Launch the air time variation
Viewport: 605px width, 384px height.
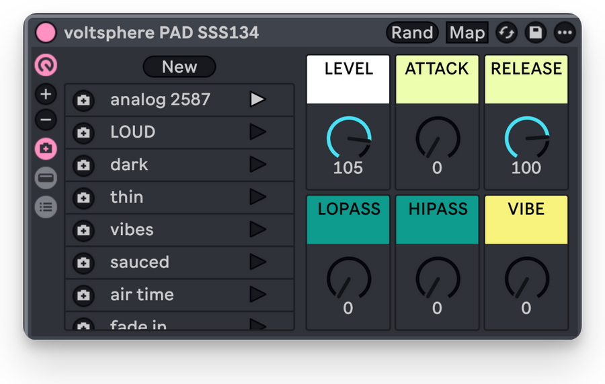point(257,295)
